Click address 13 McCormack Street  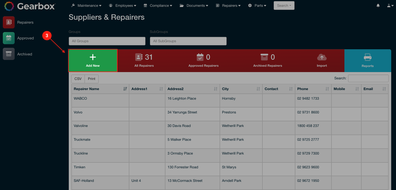click(x=185, y=181)
